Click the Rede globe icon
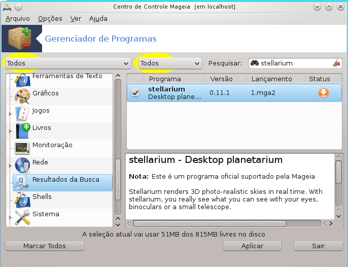The width and height of the screenshot is (348, 267). point(22,165)
